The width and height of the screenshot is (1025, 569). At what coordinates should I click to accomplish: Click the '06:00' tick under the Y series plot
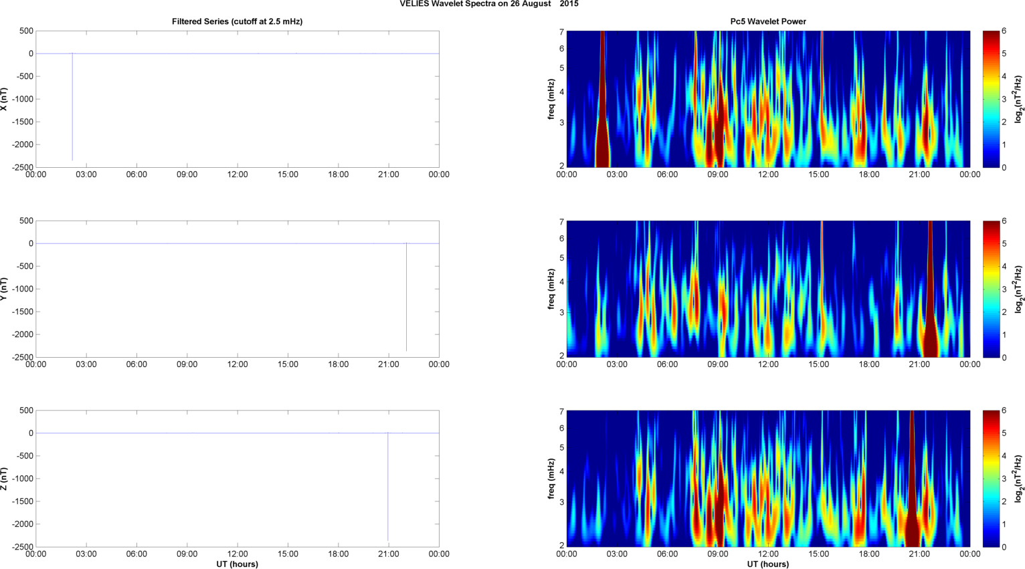[136, 364]
